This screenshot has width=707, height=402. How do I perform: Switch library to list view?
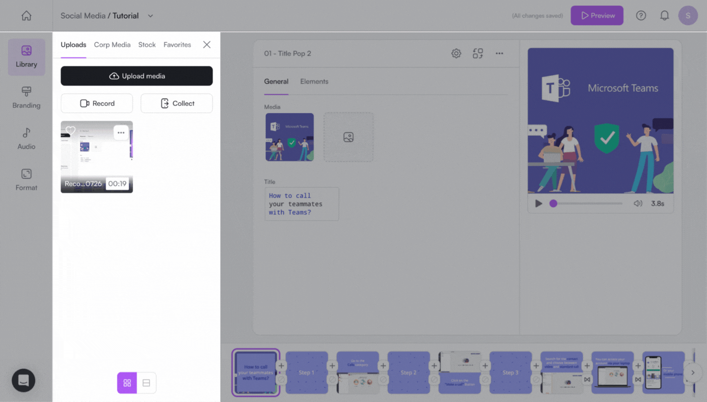point(146,383)
